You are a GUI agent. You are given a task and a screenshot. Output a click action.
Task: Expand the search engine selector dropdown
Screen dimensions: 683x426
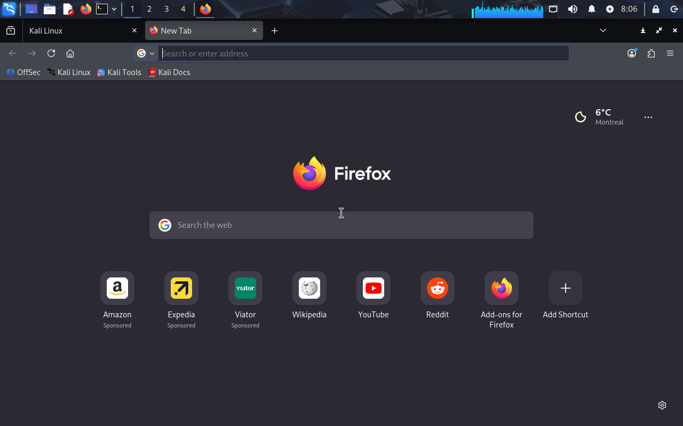coord(146,53)
